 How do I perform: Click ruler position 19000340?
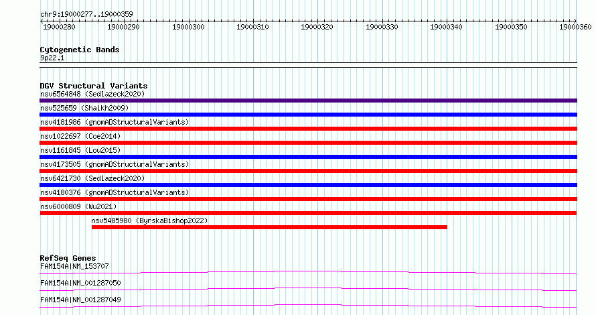point(446,27)
